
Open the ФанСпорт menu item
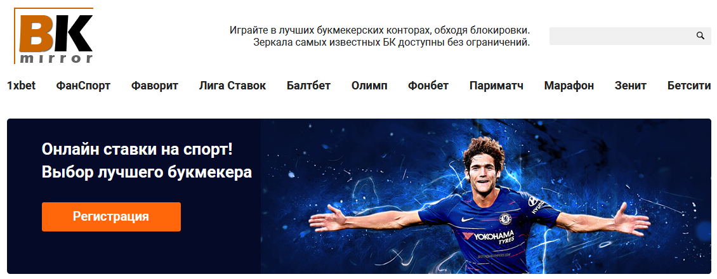(x=83, y=86)
